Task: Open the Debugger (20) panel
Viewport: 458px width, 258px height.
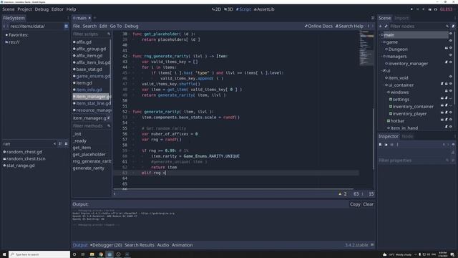Action: pos(106,245)
